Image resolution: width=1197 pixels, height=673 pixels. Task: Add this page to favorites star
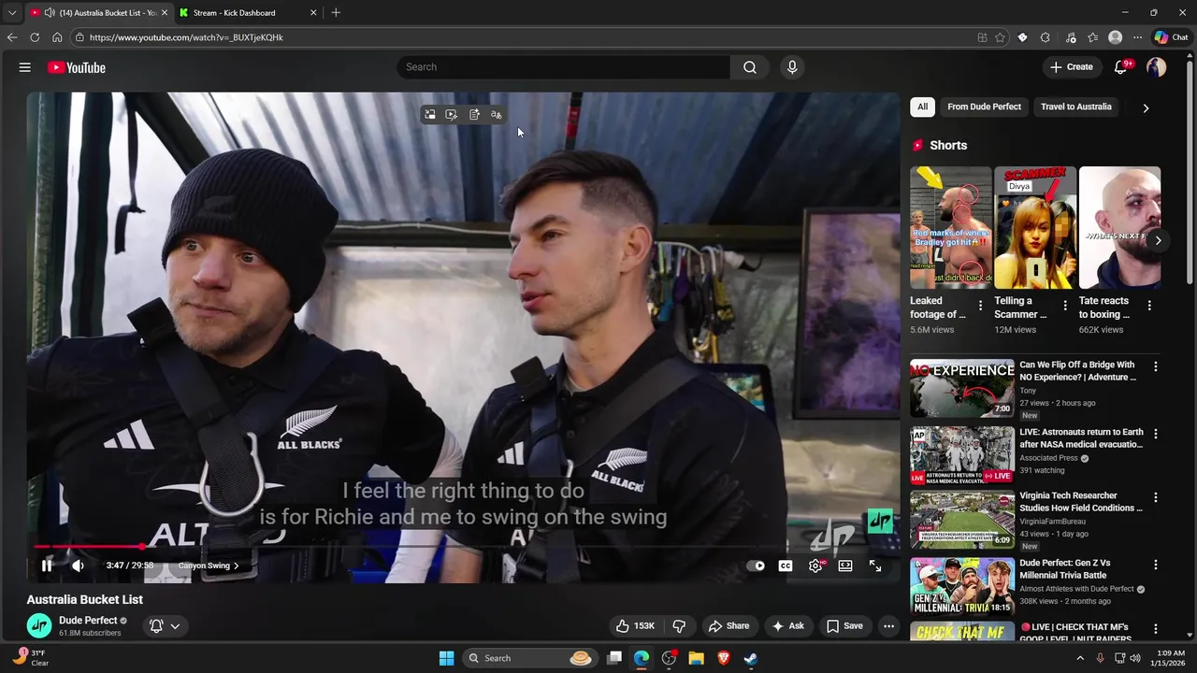pyautogui.click(x=1000, y=37)
